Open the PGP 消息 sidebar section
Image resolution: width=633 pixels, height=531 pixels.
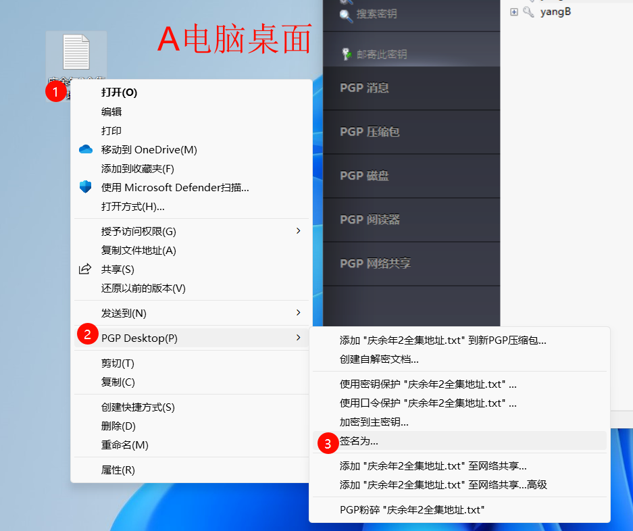pyautogui.click(x=411, y=88)
